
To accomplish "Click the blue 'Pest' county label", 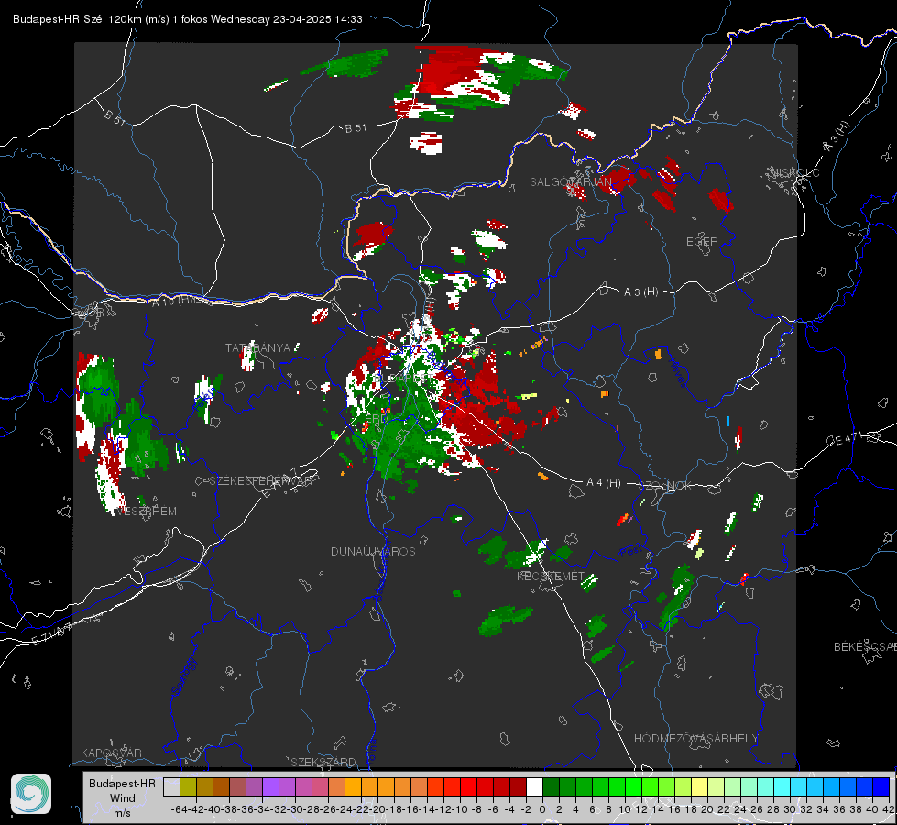I will coord(631,552).
